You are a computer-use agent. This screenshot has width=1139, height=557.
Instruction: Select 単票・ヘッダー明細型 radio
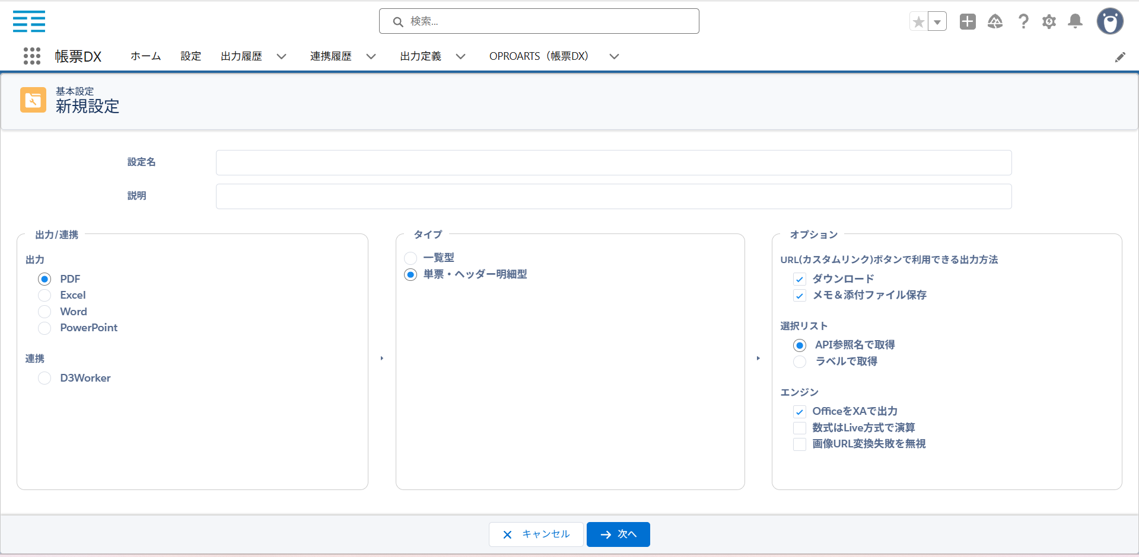pos(411,275)
